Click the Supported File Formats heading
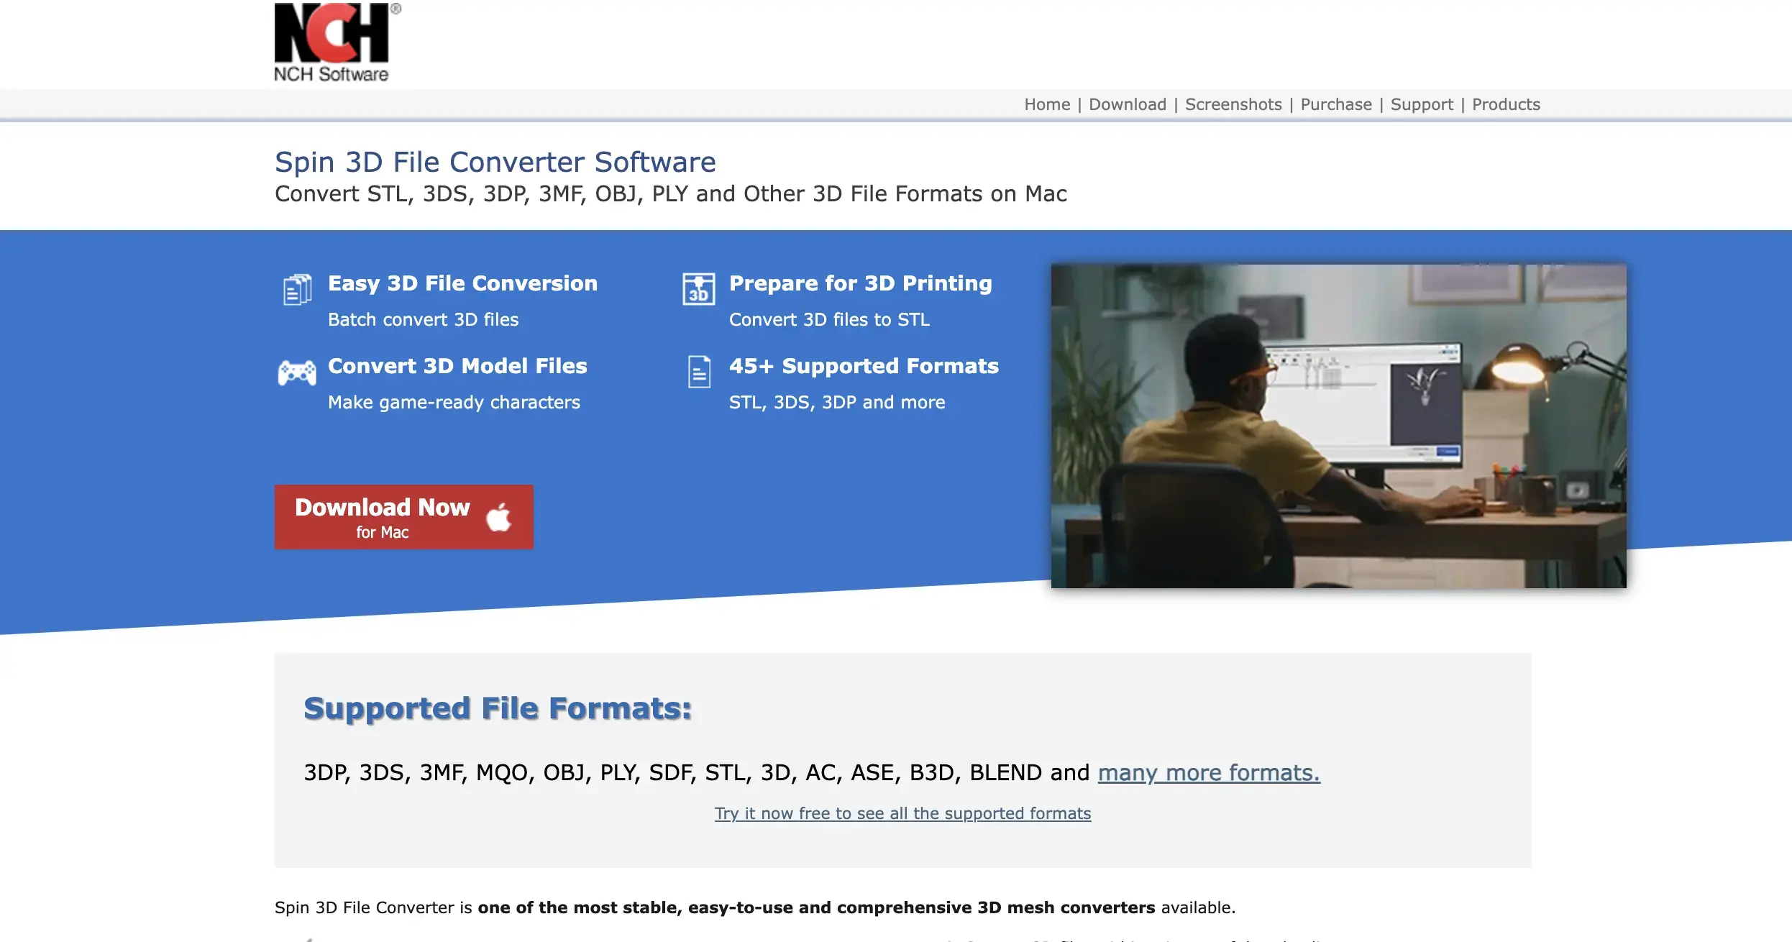 [x=497, y=708]
